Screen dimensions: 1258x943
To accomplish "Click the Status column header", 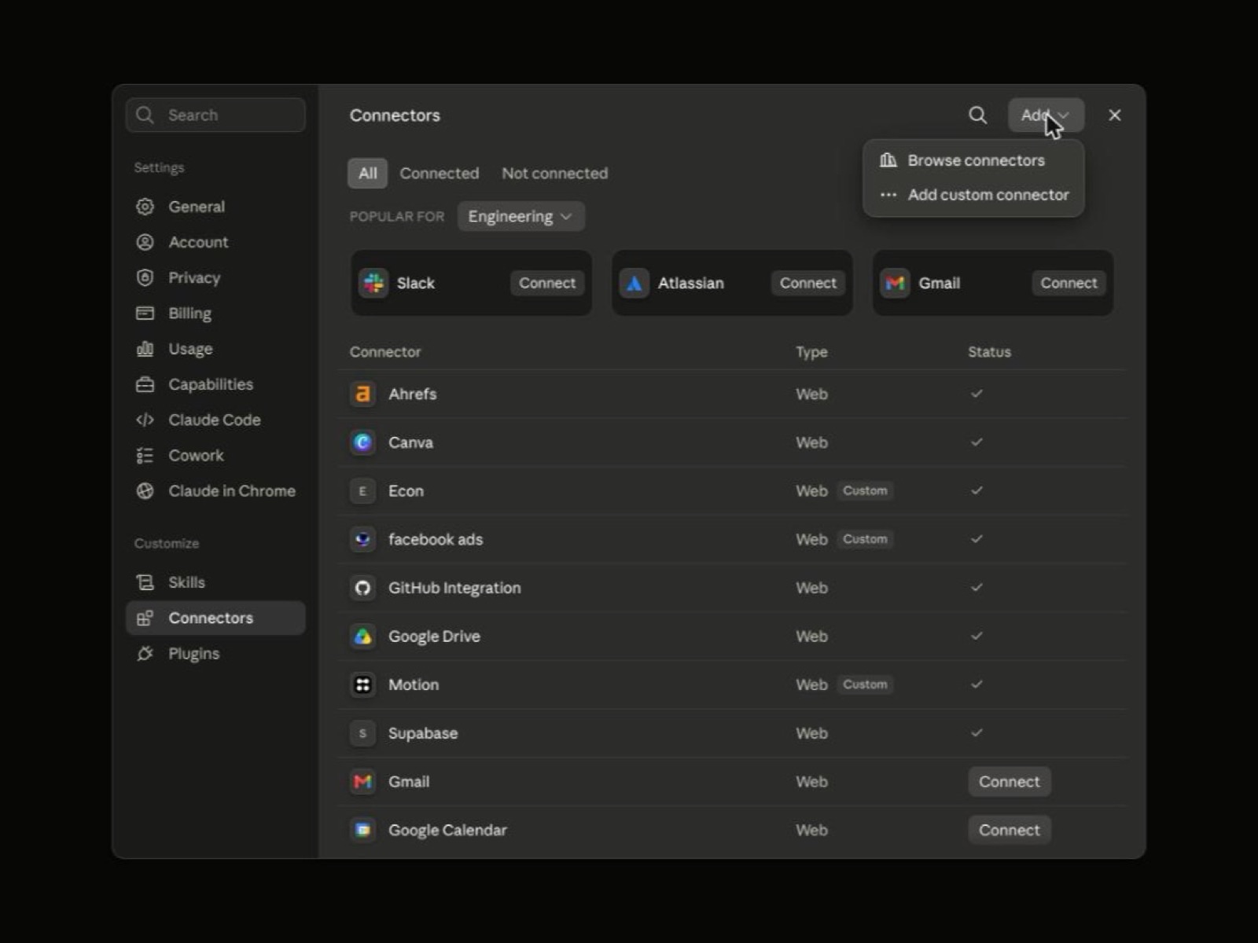I will (x=989, y=352).
